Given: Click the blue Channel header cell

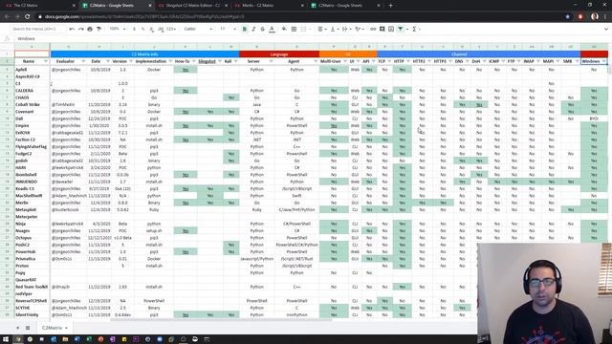Looking at the screenshot, I should [478, 54].
